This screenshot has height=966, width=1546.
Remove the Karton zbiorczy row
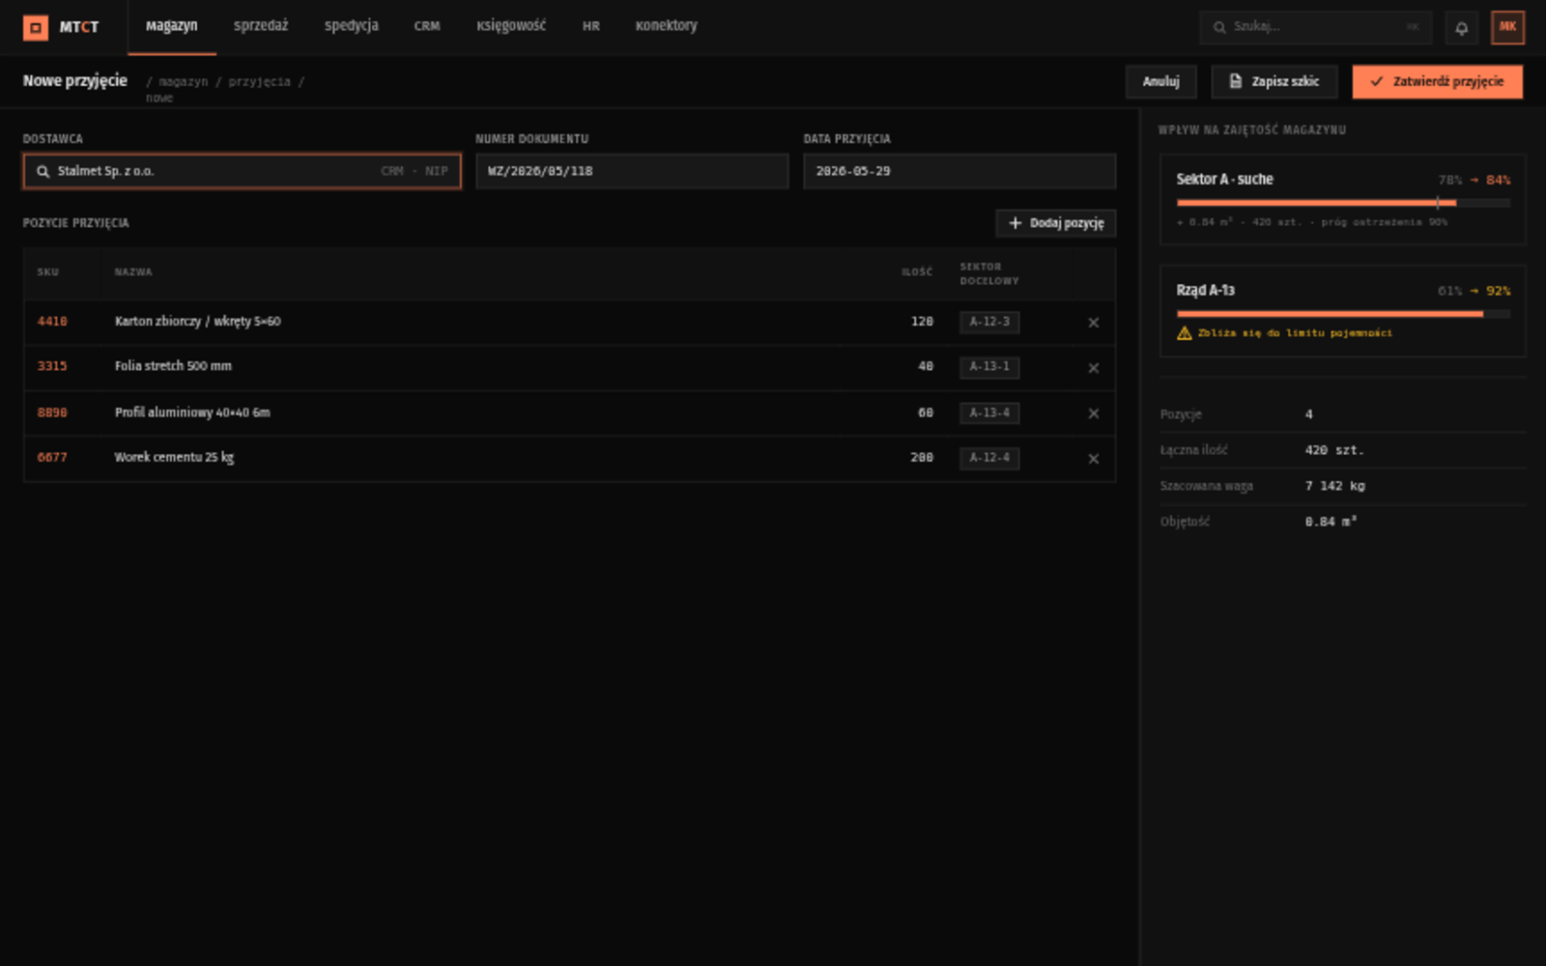(x=1094, y=323)
